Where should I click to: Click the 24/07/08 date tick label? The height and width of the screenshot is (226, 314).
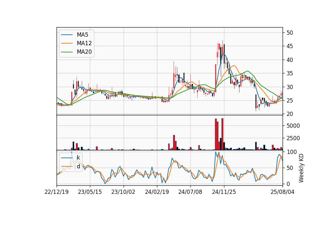[x=190, y=192]
